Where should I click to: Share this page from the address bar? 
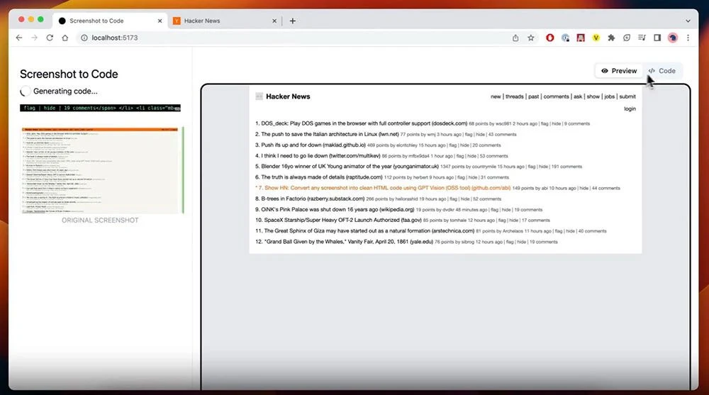coord(515,38)
